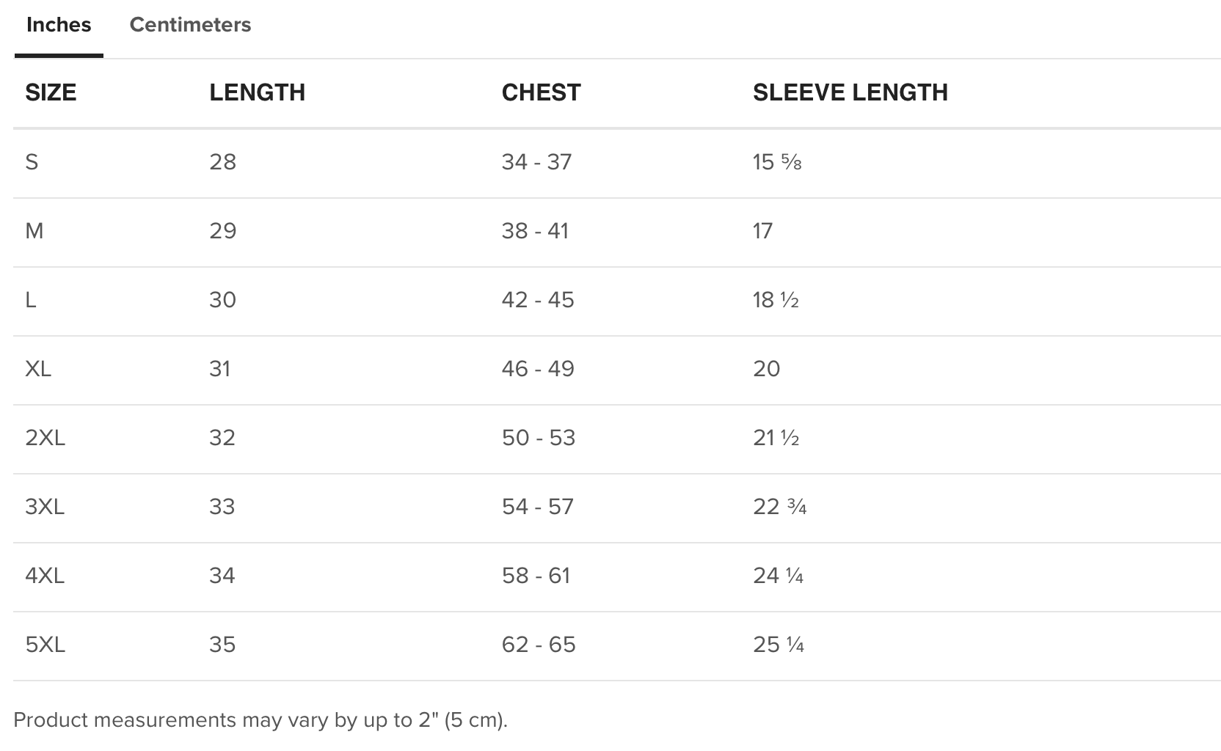Click the SIZE column header
The image size is (1221, 751).
pyautogui.click(x=51, y=92)
